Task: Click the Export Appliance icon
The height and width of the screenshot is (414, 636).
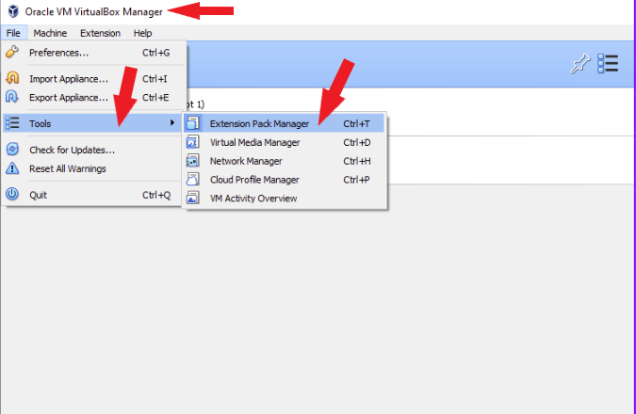Action: [x=12, y=97]
